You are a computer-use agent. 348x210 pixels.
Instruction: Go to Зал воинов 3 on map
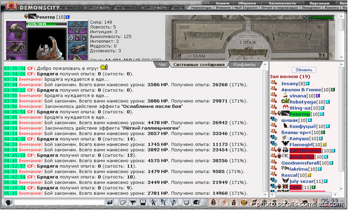(292, 35)
